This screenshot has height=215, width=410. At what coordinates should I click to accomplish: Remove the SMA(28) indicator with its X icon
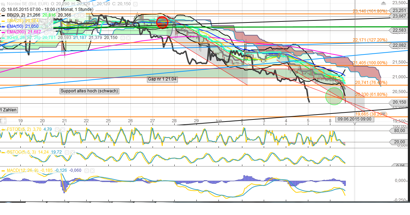49,21
